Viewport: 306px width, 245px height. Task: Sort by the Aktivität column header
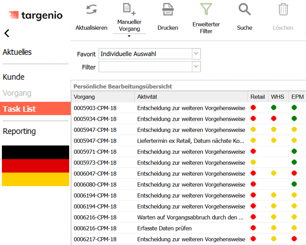pyautogui.click(x=147, y=97)
